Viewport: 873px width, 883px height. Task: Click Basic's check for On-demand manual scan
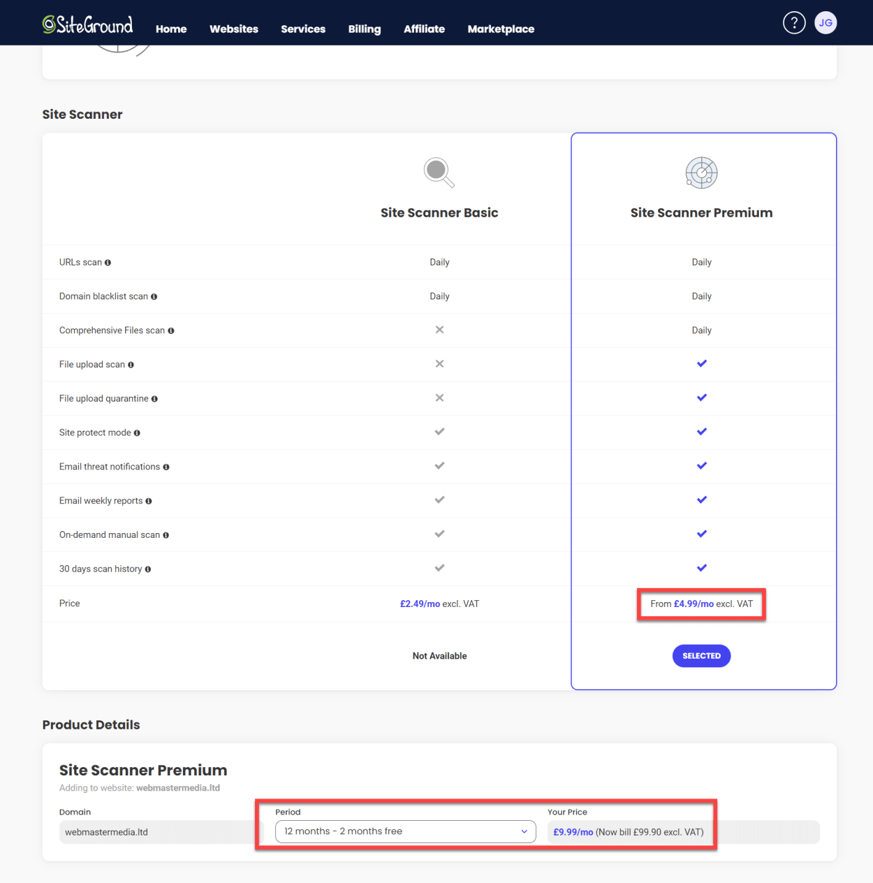click(x=439, y=534)
